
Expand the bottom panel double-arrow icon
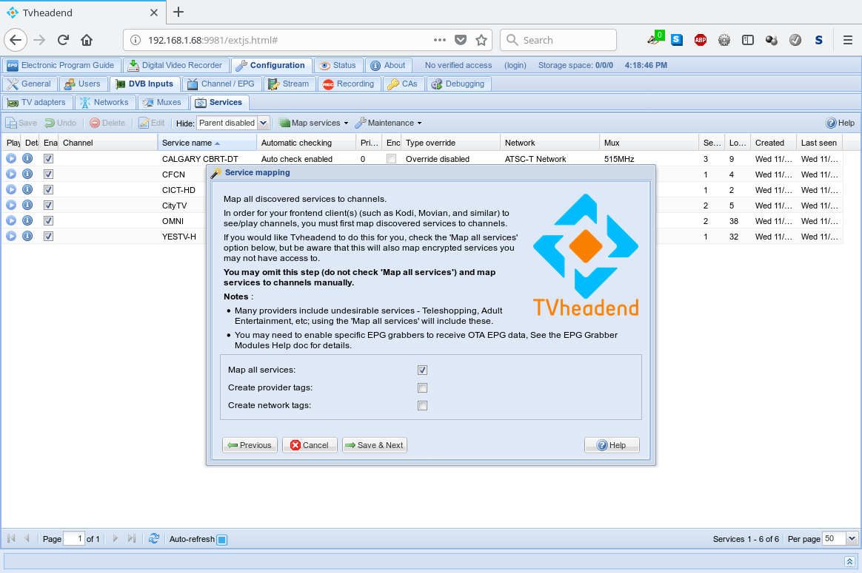coord(850,562)
